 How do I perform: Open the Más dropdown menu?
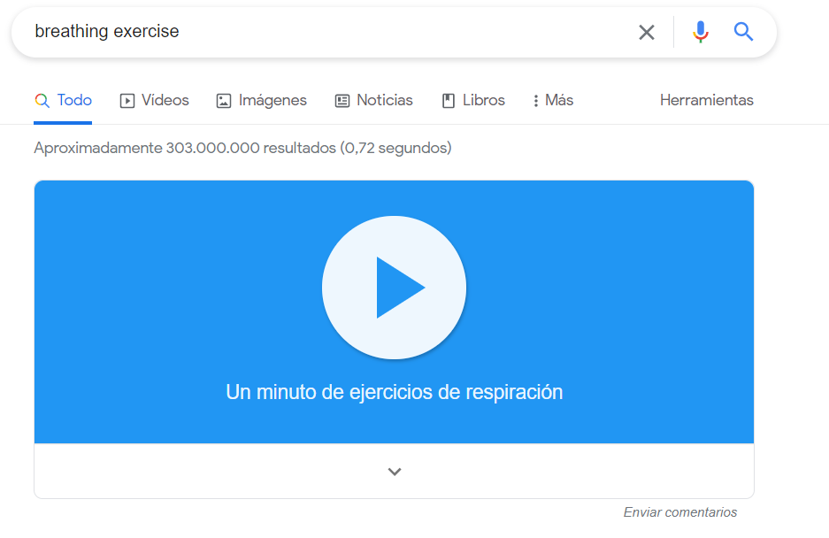pos(552,101)
